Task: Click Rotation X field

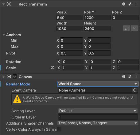Action: coord(73,62)
